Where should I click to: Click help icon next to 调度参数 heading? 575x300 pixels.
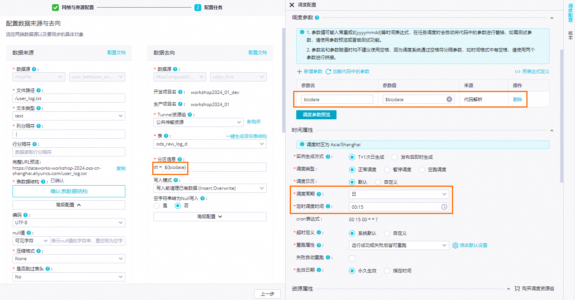click(317, 17)
